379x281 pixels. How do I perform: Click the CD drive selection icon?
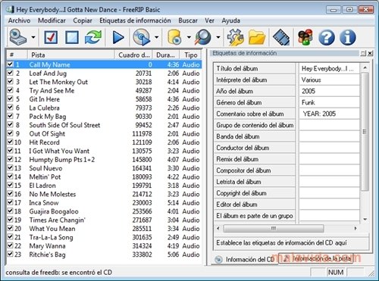point(17,37)
